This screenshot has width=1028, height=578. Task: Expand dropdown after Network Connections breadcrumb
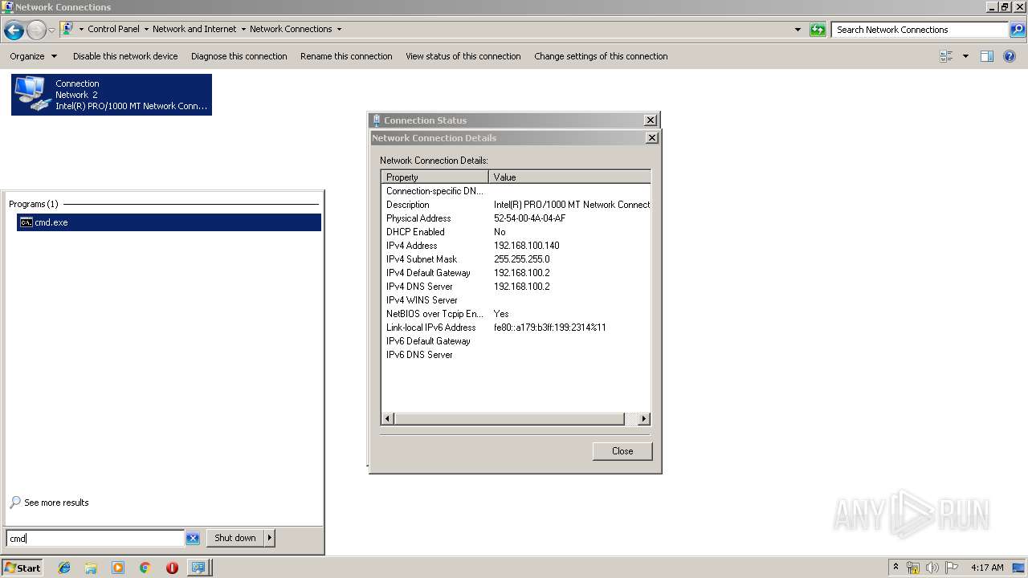tap(339, 29)
